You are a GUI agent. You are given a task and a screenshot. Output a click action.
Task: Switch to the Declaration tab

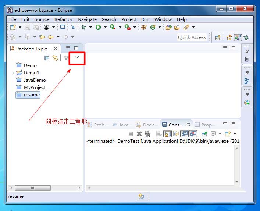pyautogui.click(x=147, y=125)
